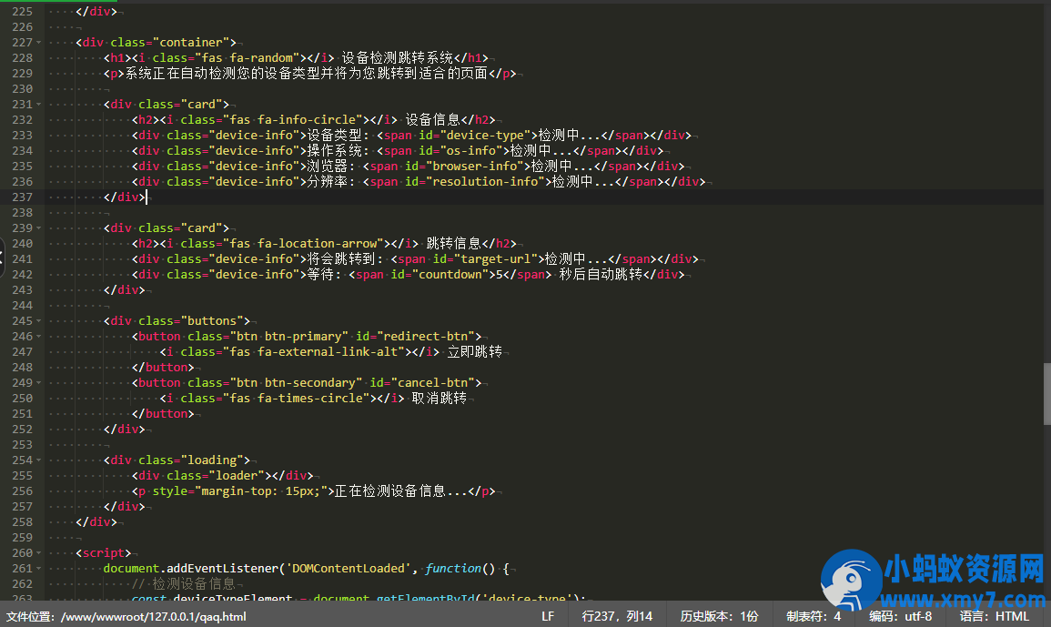Click the file path /www/wwwroot/127.0.0.1/qaq.html
Screen dimensions: 1051x627
(x=154, y=616)
